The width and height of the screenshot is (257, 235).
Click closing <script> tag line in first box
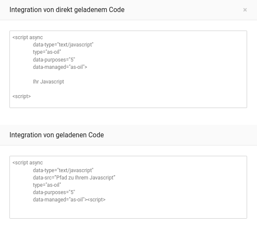[x=22, y=96]
